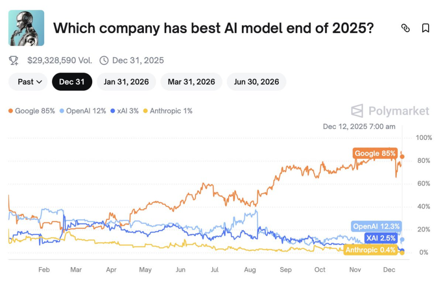Click the Google 85% legend entry
443x282 pixels.
pos(32,111)
